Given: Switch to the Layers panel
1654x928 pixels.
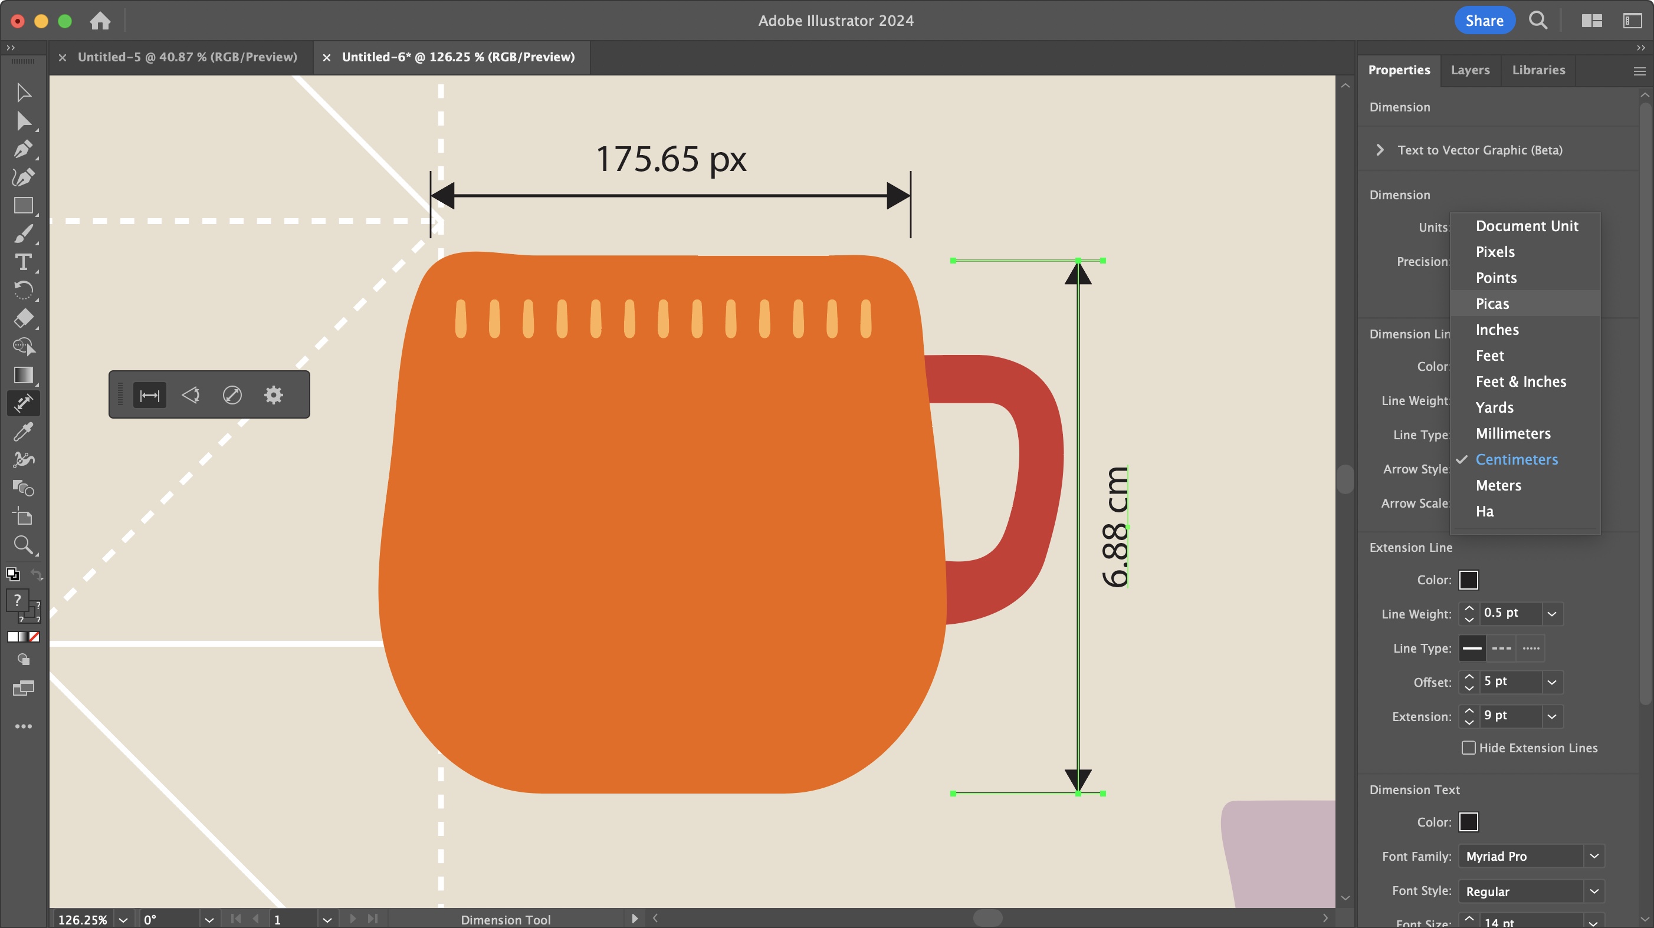Looking at the screenshot, I should pos(1471,70).
